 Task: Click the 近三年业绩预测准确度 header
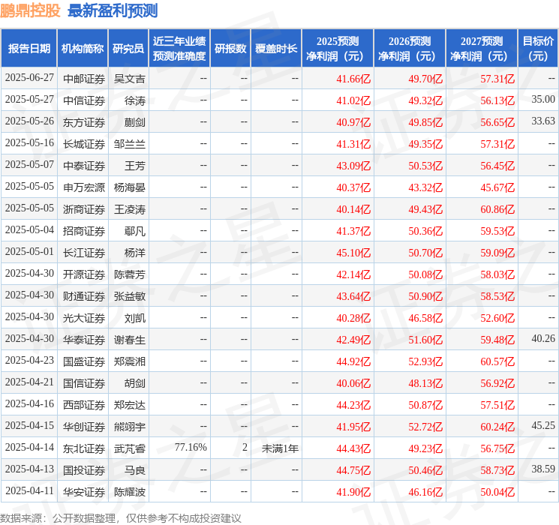[179, 49]
